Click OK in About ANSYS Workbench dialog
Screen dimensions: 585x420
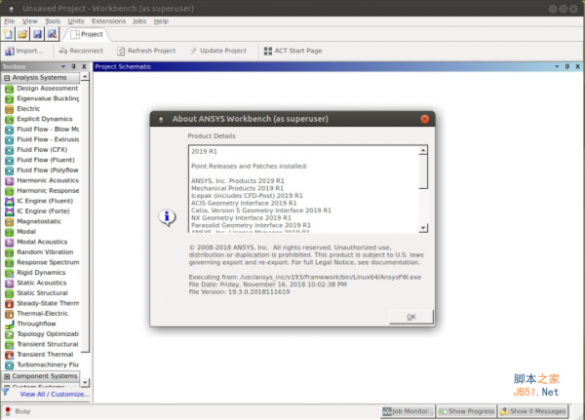411,317
